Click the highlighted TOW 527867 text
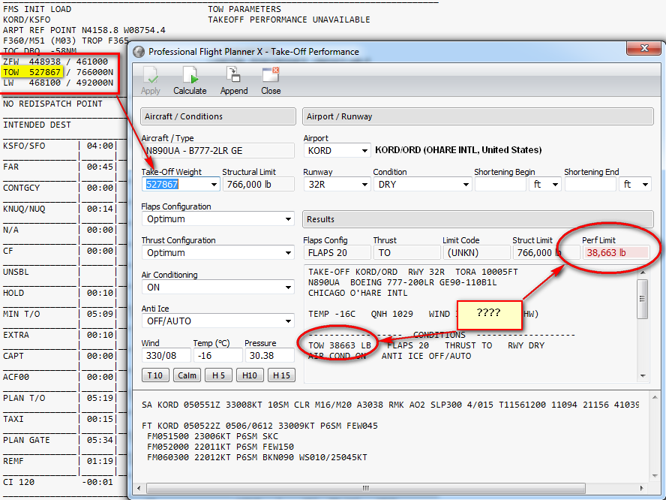666x500 pixels. tap(31, 72)
